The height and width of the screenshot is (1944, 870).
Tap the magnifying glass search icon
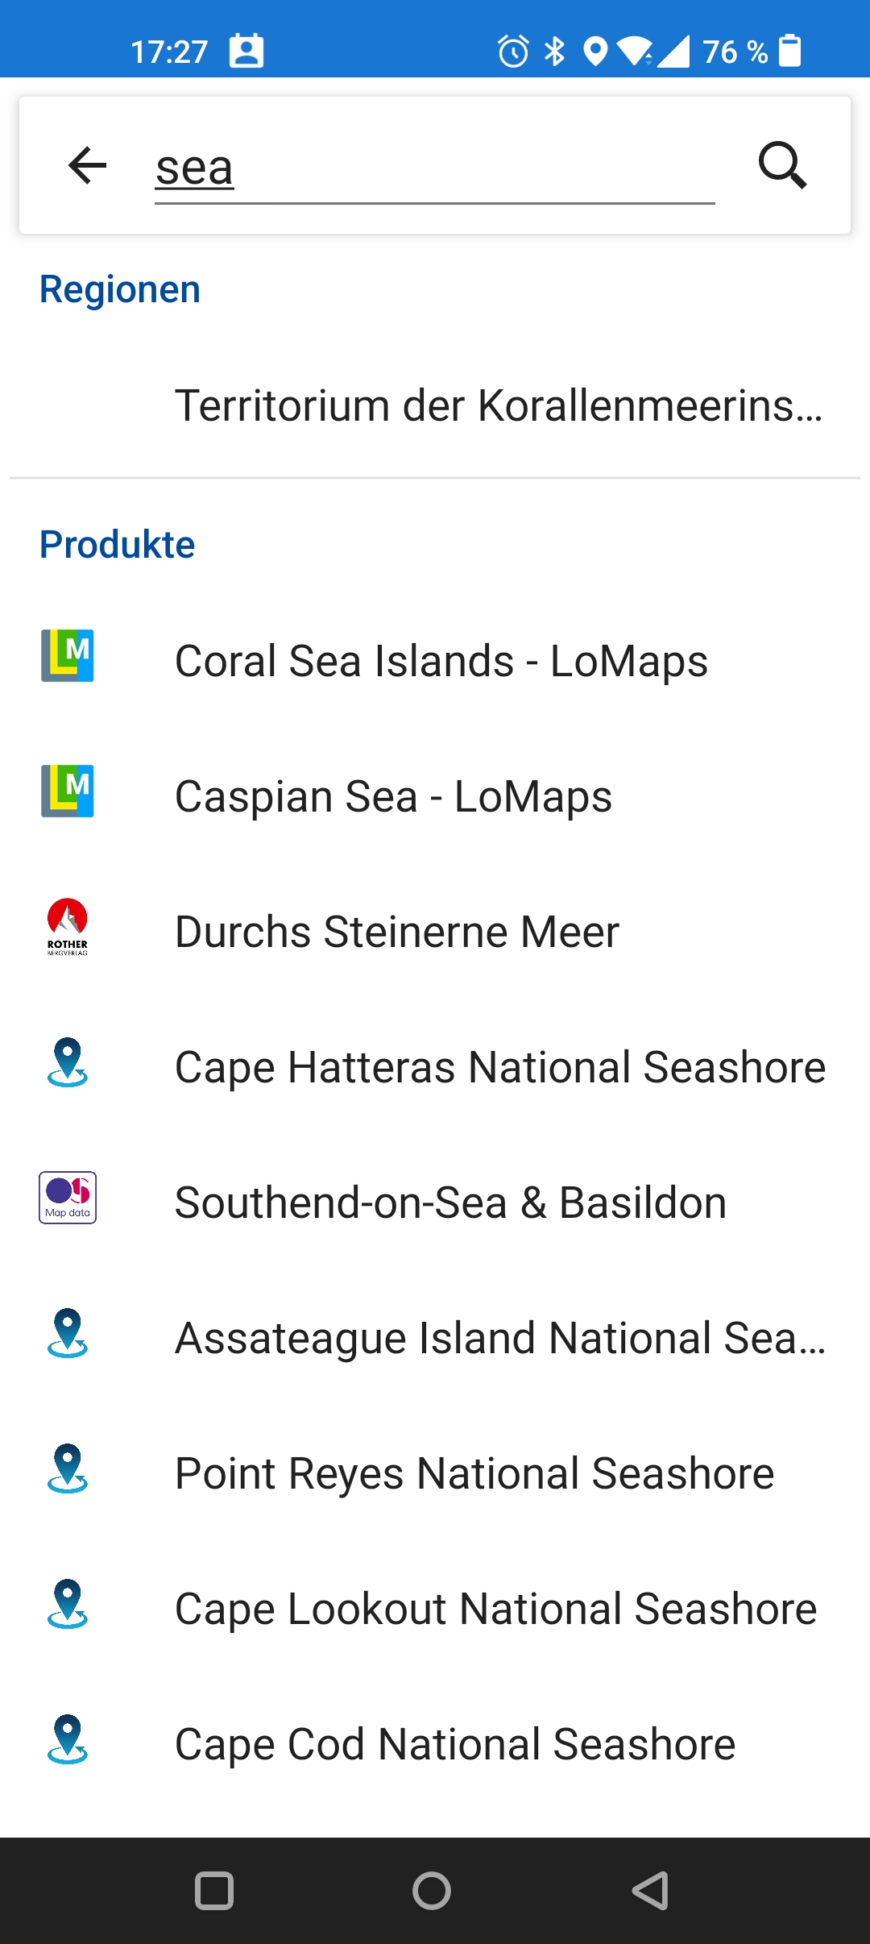[782, 166]
